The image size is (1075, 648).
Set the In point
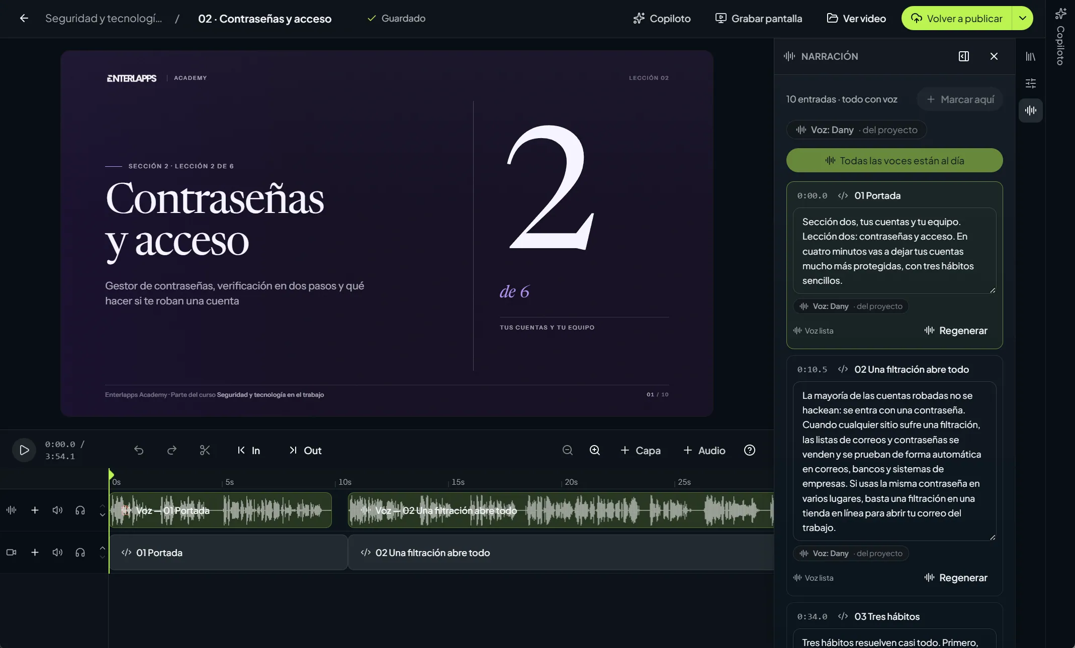249,451
